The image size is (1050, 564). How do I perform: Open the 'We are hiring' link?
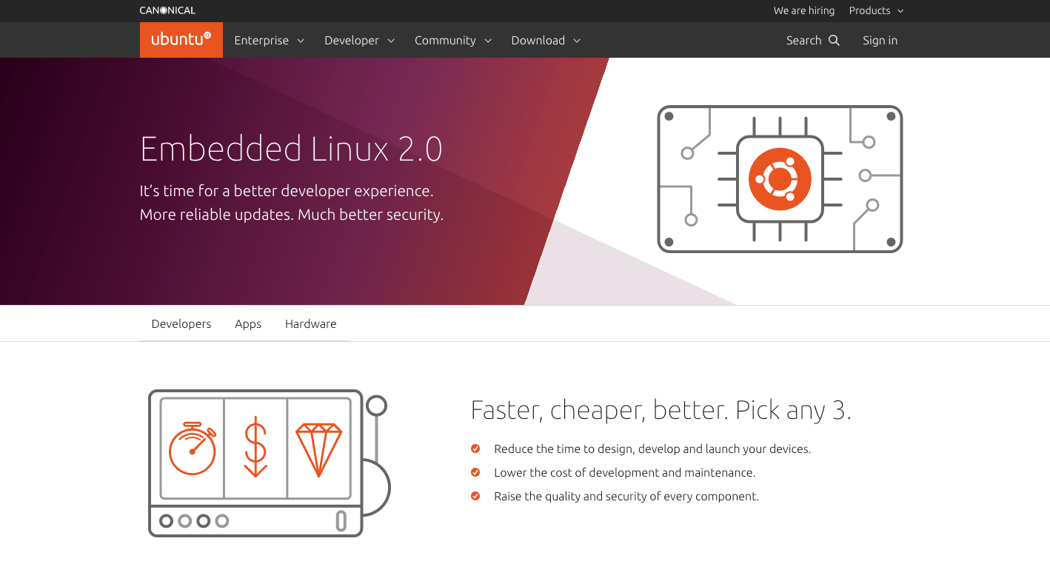click(x=804, y=10)
